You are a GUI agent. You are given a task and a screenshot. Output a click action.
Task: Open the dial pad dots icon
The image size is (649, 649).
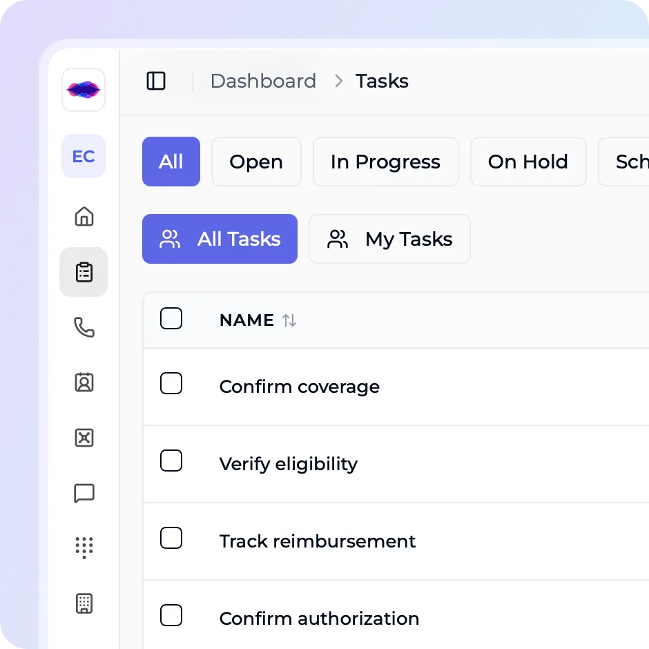tap(84, 548)
